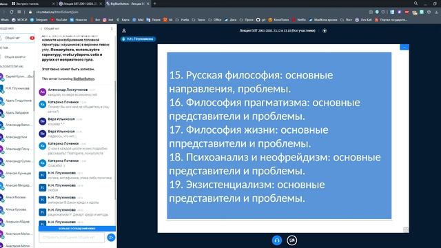Select user Сергей Кулик in the user list

click(17, 76)
